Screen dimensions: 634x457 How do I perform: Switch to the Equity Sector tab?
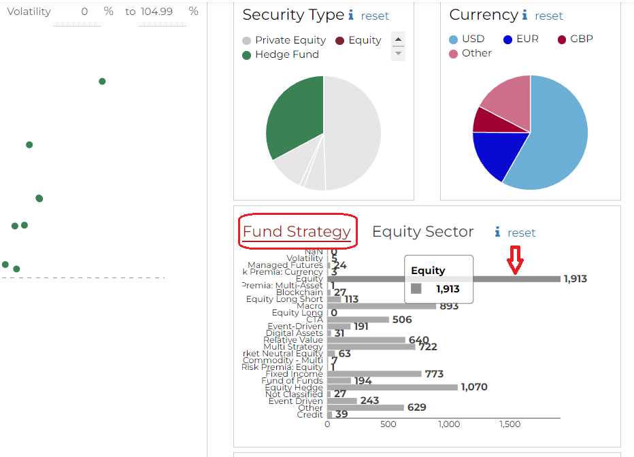pyautogui.click(x=422, y=232)
